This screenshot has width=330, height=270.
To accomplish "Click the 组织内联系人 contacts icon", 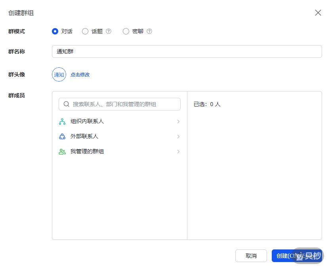I will click(x=62, y=121).
